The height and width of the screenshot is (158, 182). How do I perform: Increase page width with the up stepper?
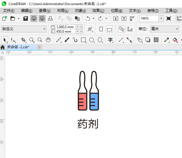81,27
